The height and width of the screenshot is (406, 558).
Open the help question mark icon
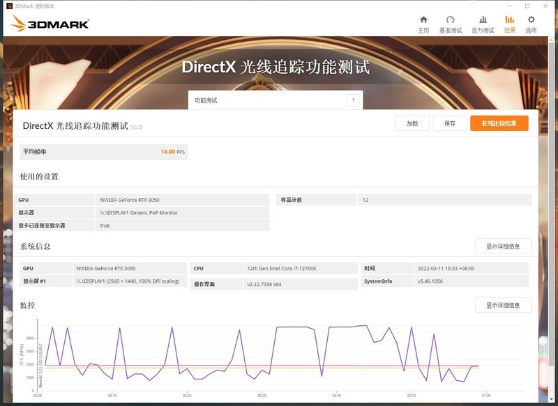tap(353, 99)
